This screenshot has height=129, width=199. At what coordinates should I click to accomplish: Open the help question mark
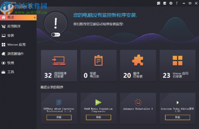click(x=177, y=3)
